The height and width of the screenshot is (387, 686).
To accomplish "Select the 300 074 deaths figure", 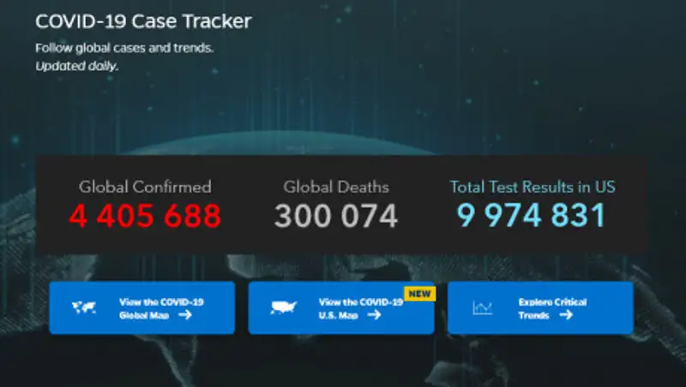I will 336,216.
